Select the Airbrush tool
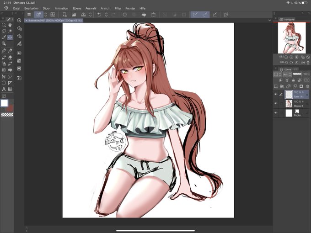Image resolution: width=311 pixels, height=233 pixels. pos(4,64)
